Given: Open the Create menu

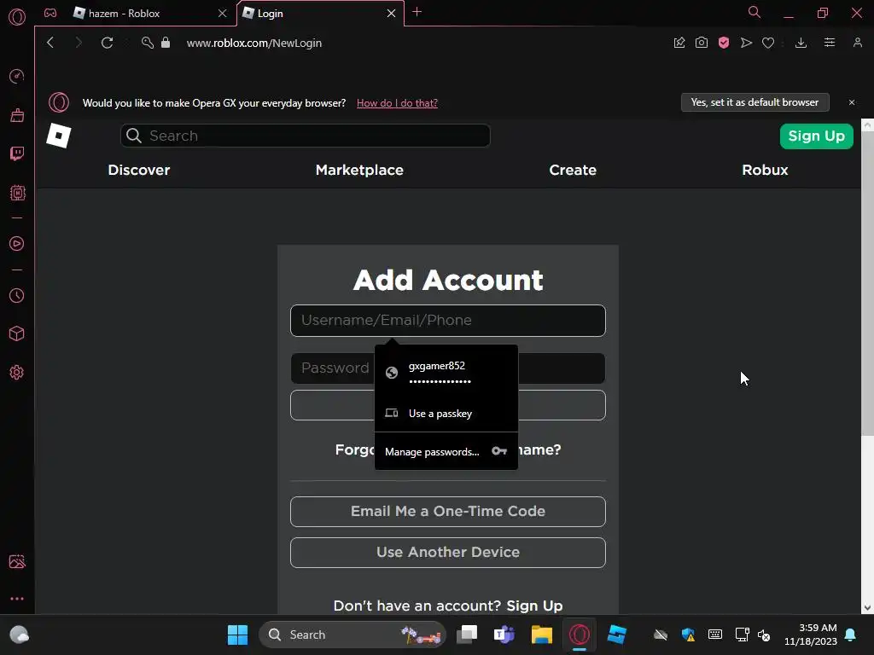Looking at the screenshot, I should (573, 170).
